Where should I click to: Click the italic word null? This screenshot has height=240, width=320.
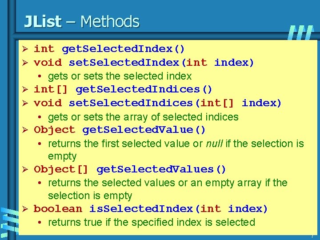pyautogui.click(x=214, y=144)
